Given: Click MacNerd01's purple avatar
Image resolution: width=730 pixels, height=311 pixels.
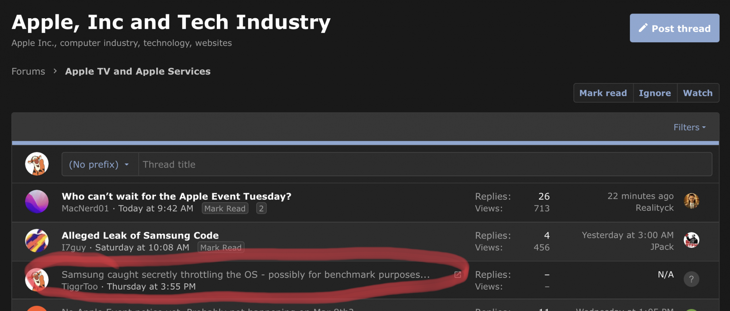Looking at the screenshot, I should coord(37,201).
